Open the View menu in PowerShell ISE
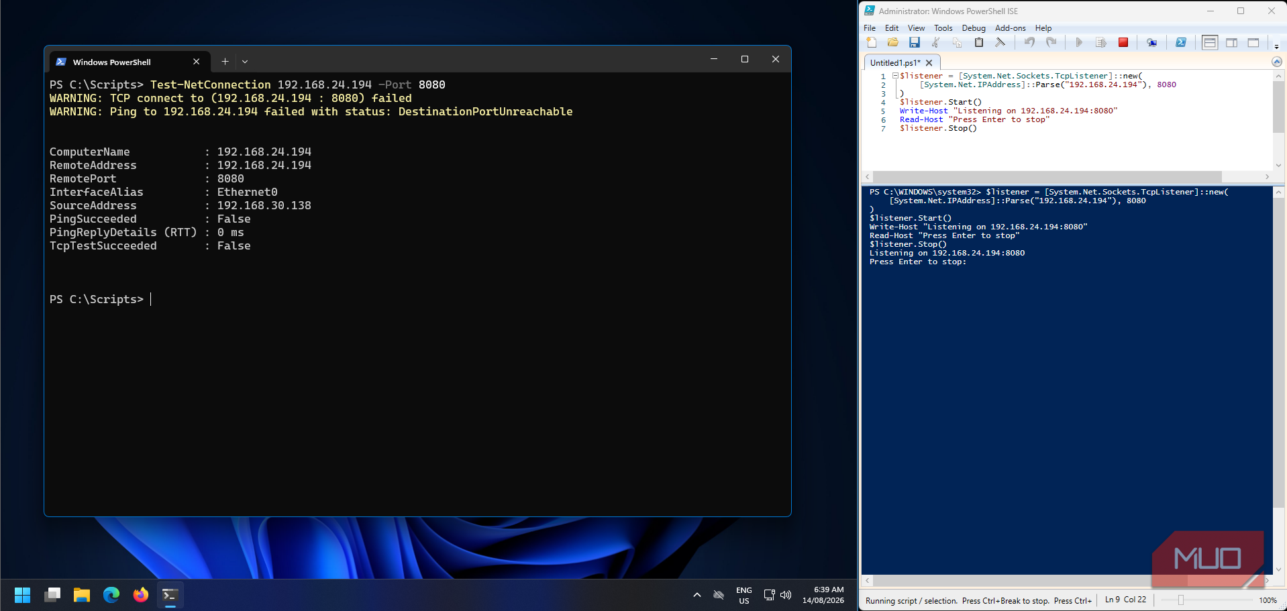Screen dimensions: 1287x611 [x=917, y=28]
